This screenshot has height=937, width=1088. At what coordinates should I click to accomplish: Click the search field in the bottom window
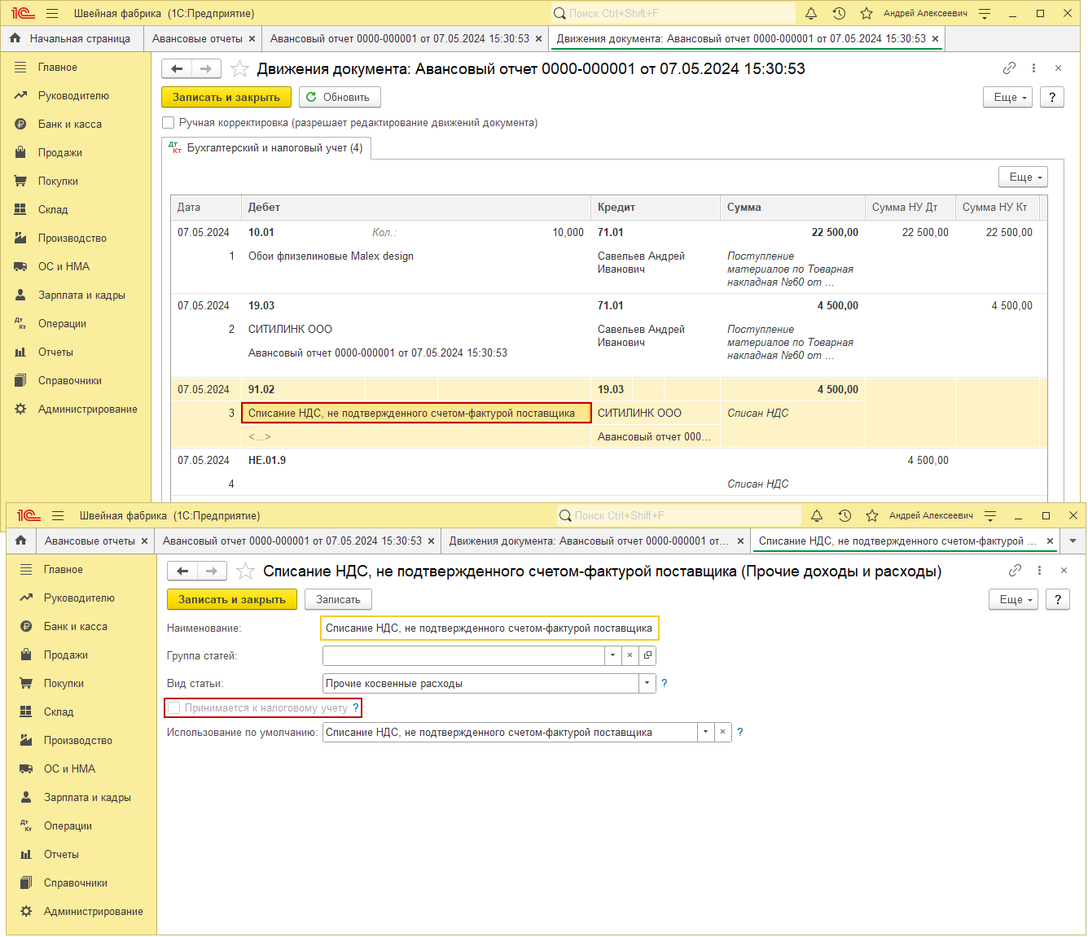pyautogui.click(x=678, y=515)
